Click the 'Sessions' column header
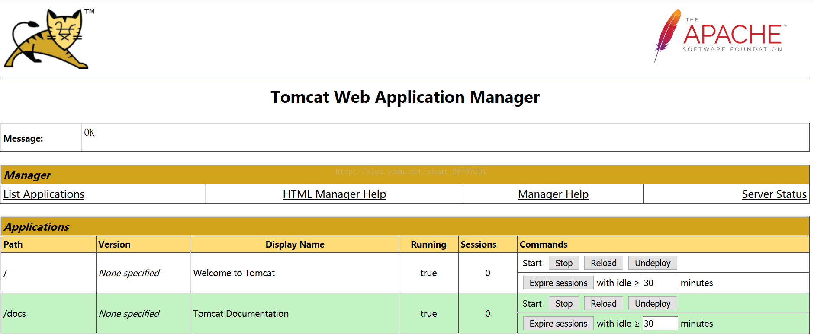The height and width of the screenshot is (334, 814). [x=478, y=245]
